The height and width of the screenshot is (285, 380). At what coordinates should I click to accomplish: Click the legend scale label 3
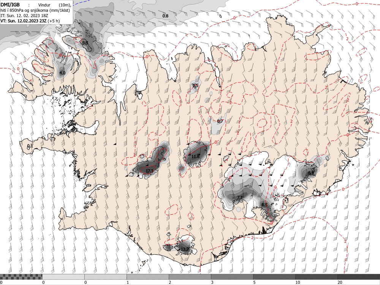pos(212,282)
